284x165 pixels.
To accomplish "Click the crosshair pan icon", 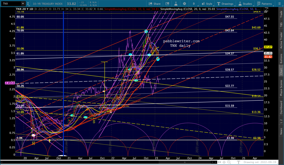I will point(224,162).
